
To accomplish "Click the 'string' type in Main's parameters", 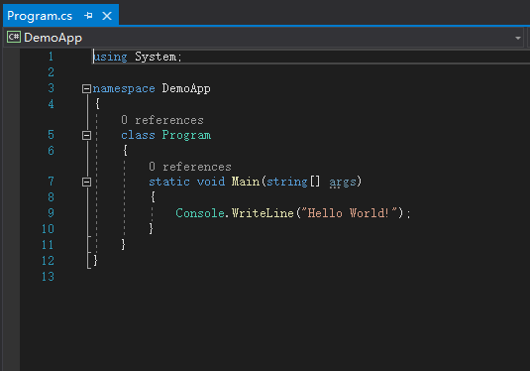I will [287, 182].
